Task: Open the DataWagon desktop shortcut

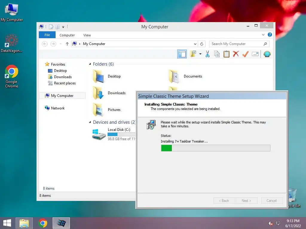Action: click(12, 43)
